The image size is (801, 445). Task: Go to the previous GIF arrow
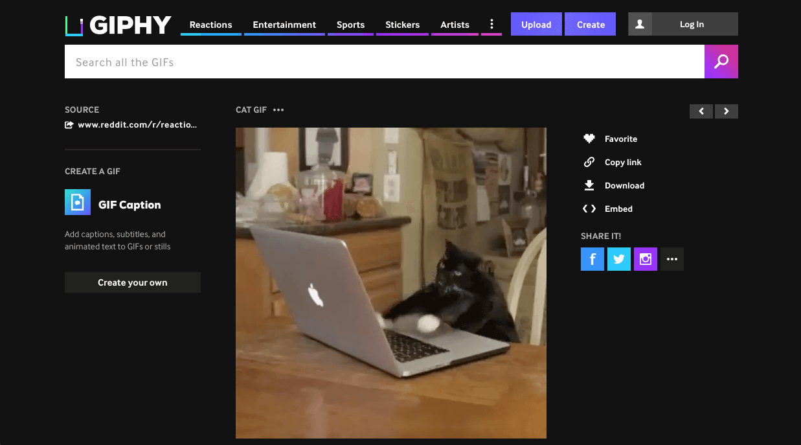(701, 111)
